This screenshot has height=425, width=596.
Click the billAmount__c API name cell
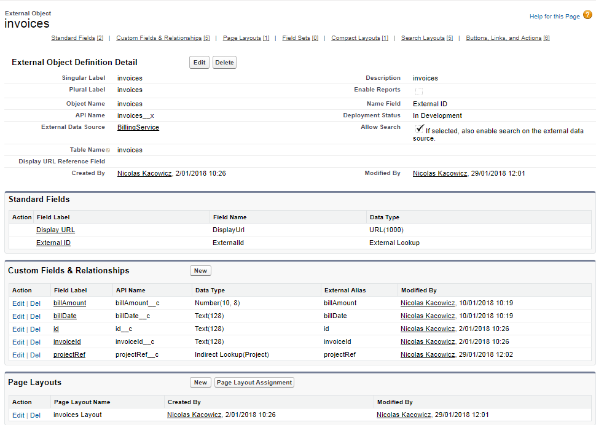point(137,303)
